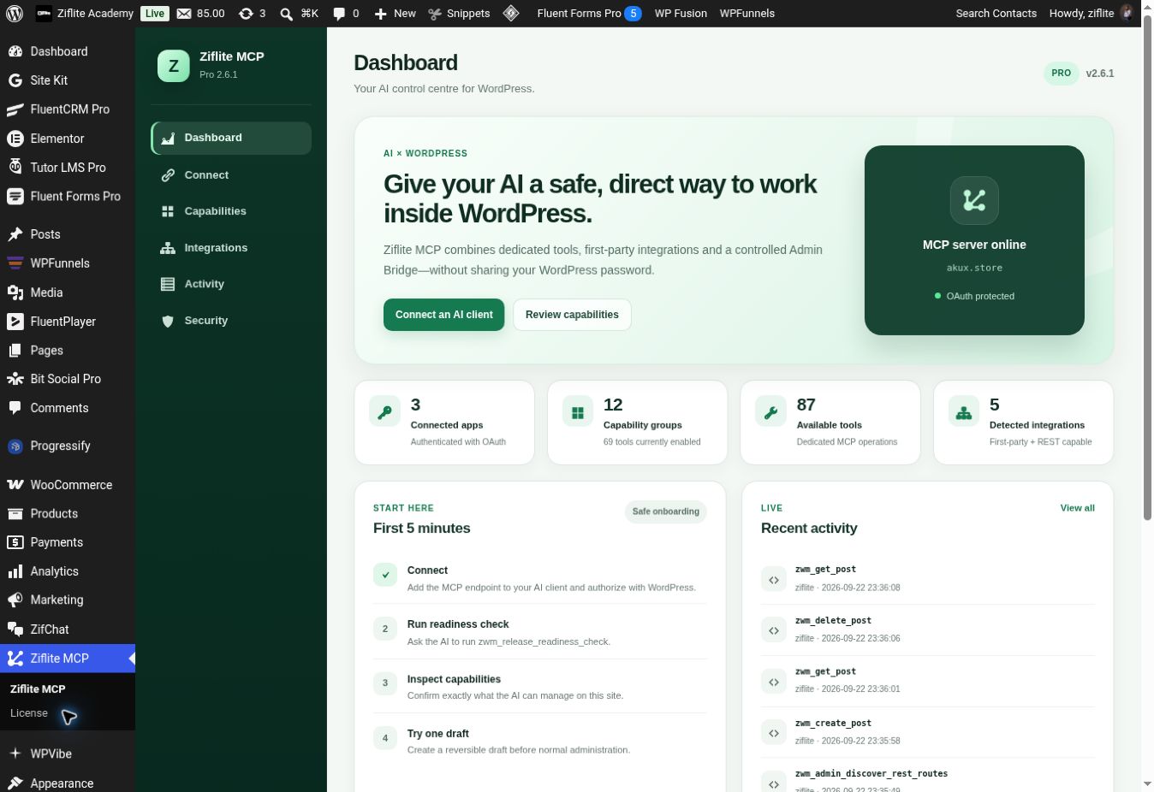Screen dimensions: 1154x792
Task: Click the code icon beside zwm_delete_post
Action: pos(774,630)
